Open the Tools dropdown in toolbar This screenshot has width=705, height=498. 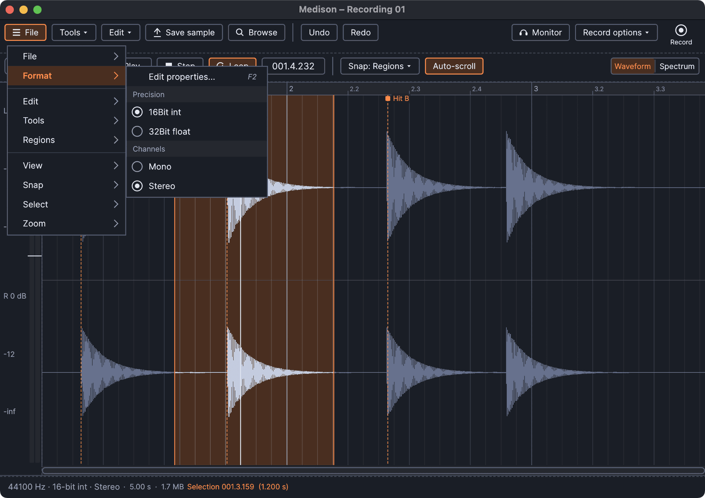(x=74, y=32)
